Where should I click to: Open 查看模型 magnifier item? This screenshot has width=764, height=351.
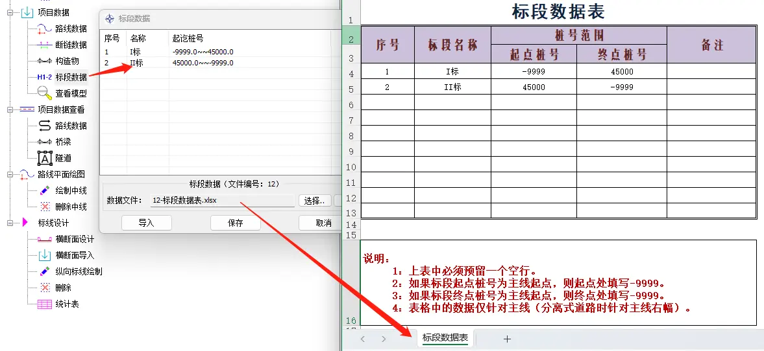70,93
